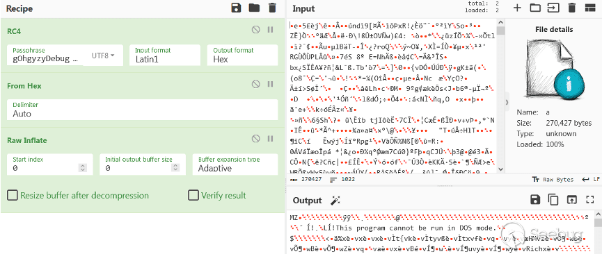Save the current recipe
Screen dimensions: 602x254
pos(236,8)
